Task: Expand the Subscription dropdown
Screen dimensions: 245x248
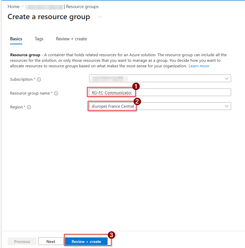Action: coord(226,78)
